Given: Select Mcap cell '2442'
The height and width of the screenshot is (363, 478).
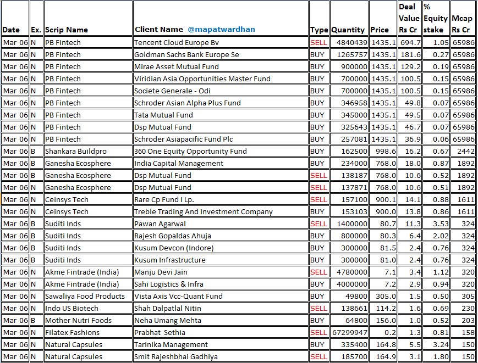Looking at the screenshot, I should tap(463, 151).
